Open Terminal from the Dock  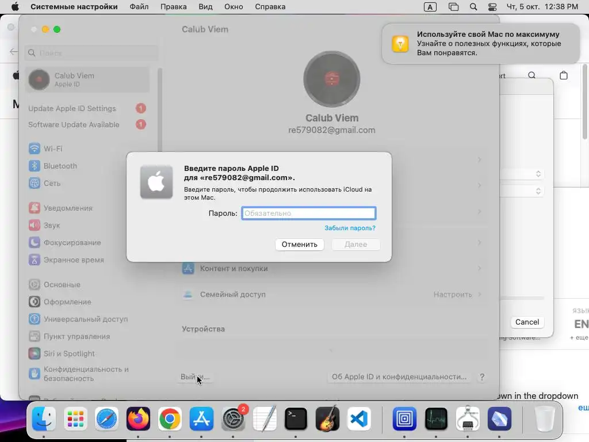coord(296,419)
